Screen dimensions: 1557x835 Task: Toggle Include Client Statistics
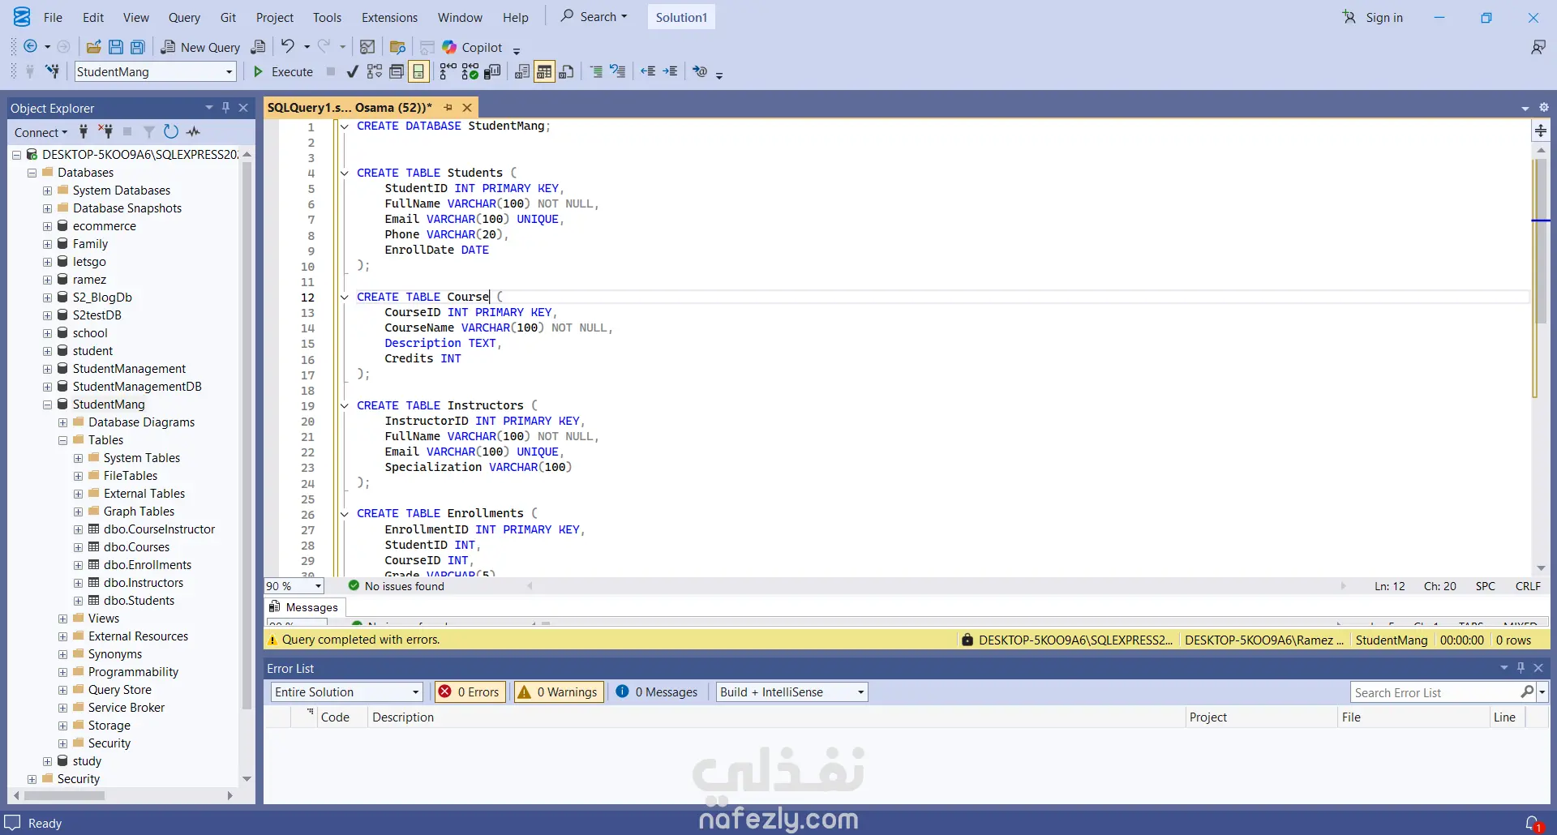492,71
